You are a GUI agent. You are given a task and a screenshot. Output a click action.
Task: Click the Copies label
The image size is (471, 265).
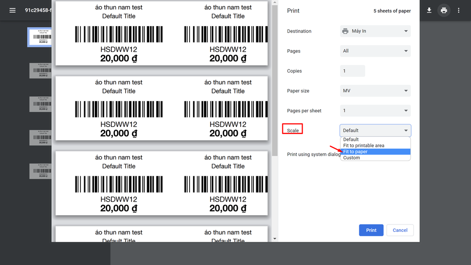pyautogui.click(x=294, y=71)
